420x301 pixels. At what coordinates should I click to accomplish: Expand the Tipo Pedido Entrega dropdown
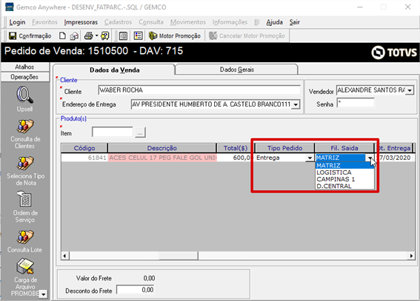click(310, 158)
